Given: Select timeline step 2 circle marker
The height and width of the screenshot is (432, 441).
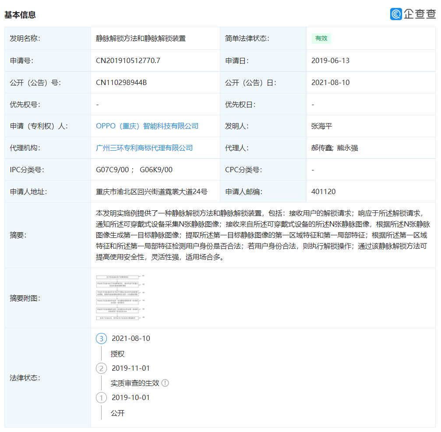Looking at the screenshot, I should (x=101, y=368).
